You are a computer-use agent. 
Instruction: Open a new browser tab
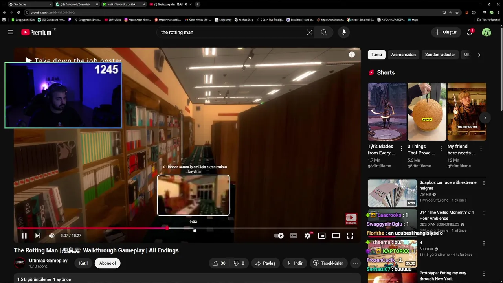pyautogui.click(x=198, y=4)
